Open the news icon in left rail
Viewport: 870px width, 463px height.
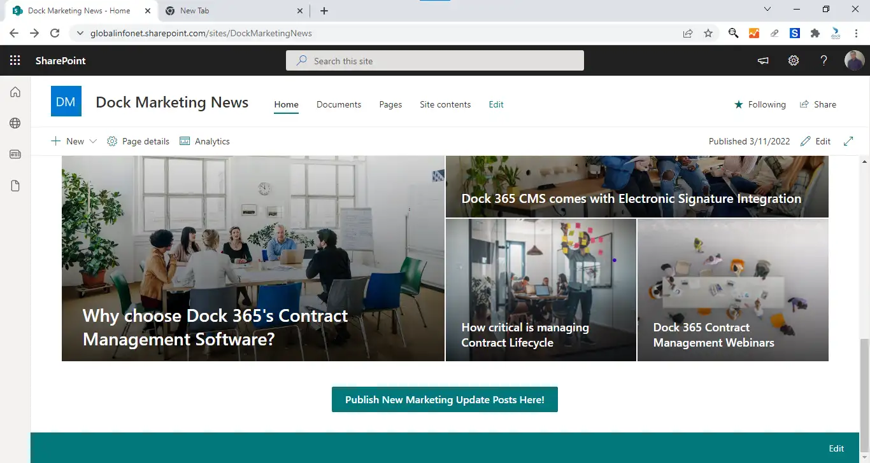(15, 154)
